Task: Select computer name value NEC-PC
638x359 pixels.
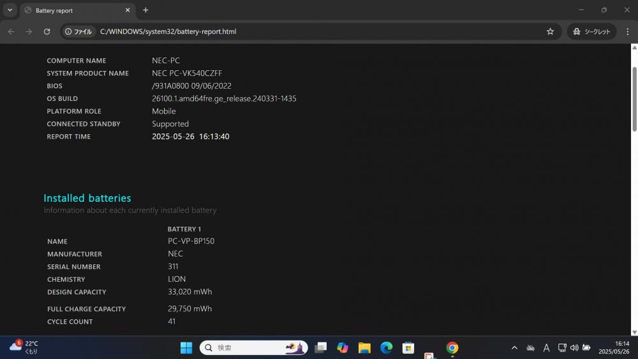Action: tap(166, 60)
